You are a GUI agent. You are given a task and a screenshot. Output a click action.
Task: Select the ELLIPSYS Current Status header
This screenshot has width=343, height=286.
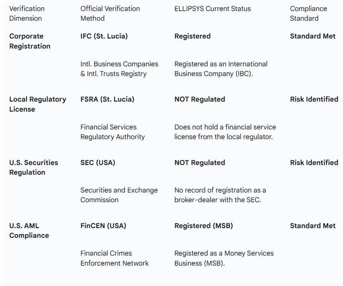[x=212, y=9]
